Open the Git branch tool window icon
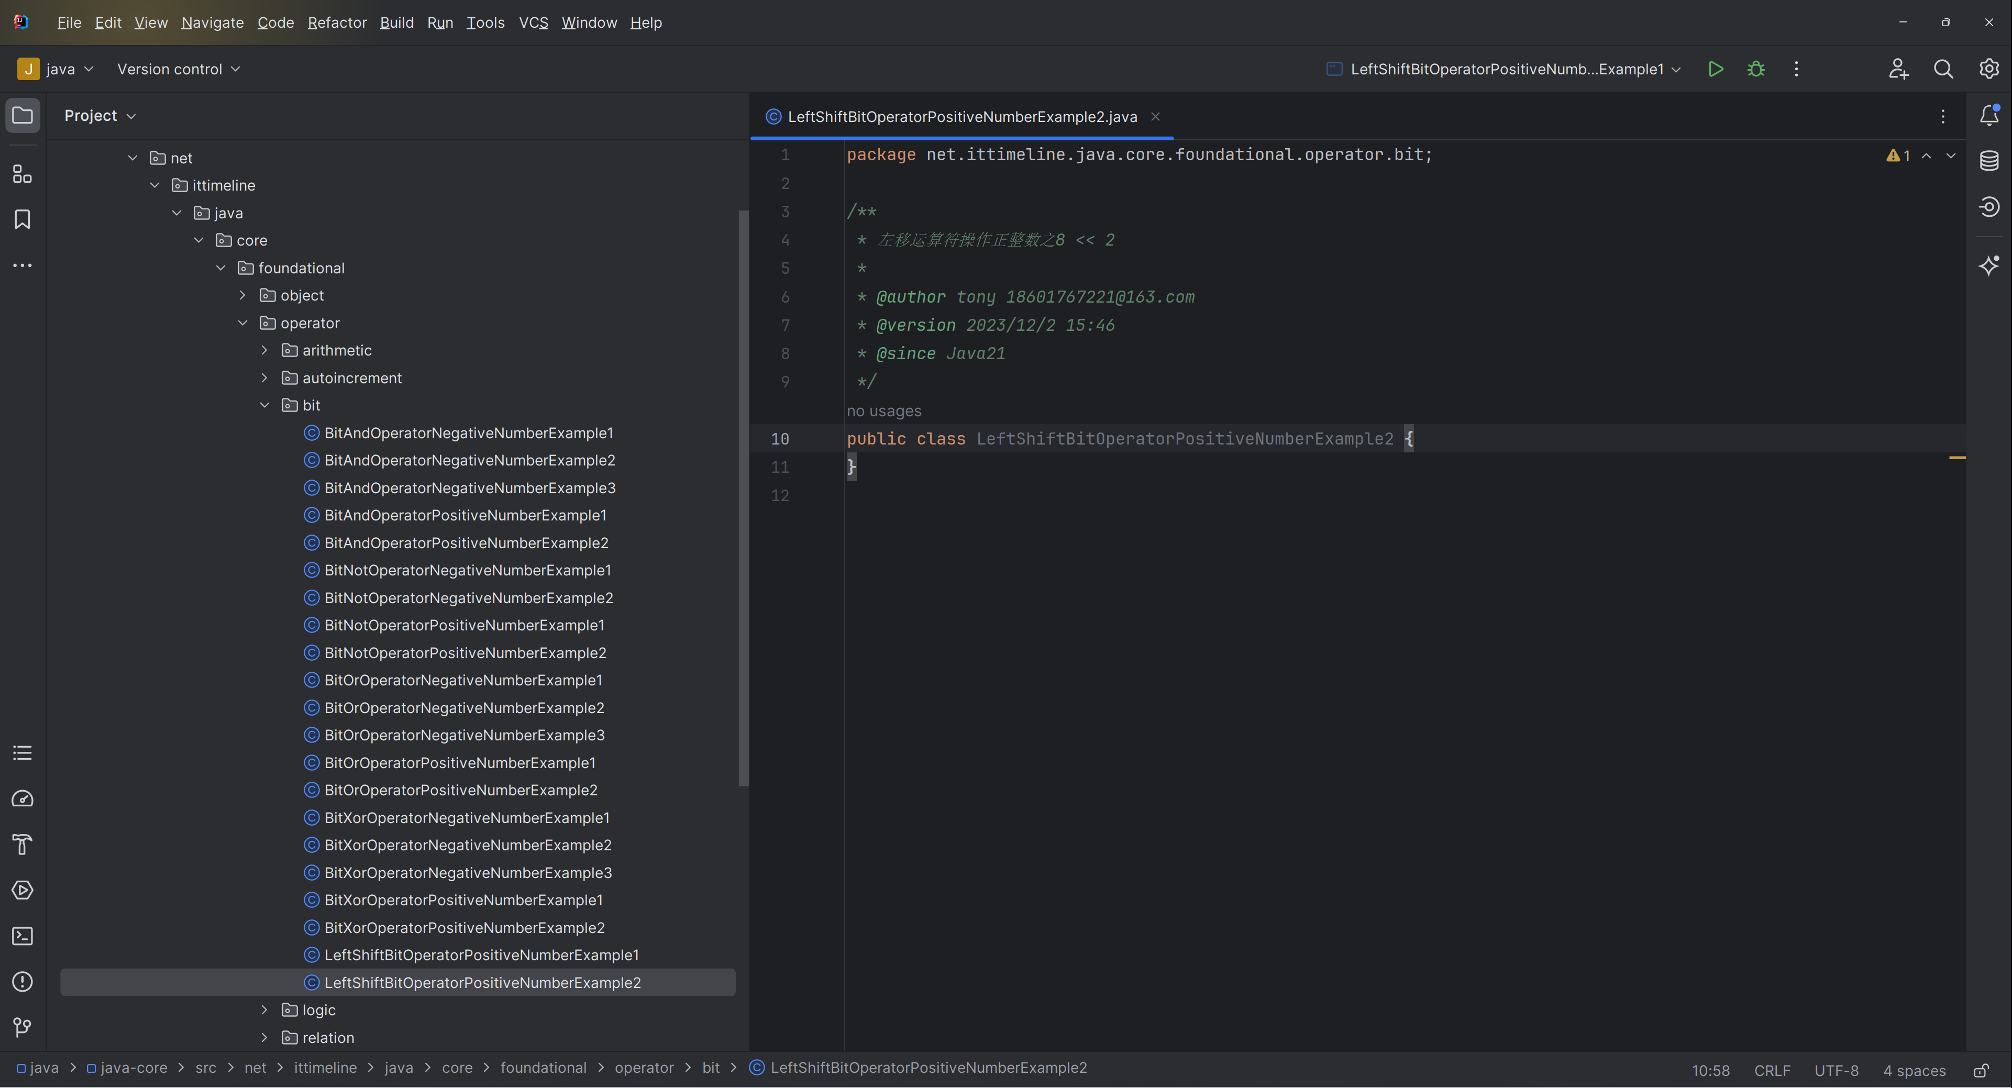Image resolution: width=2012 pixels, height=1088 pixels. [23, 1027]
